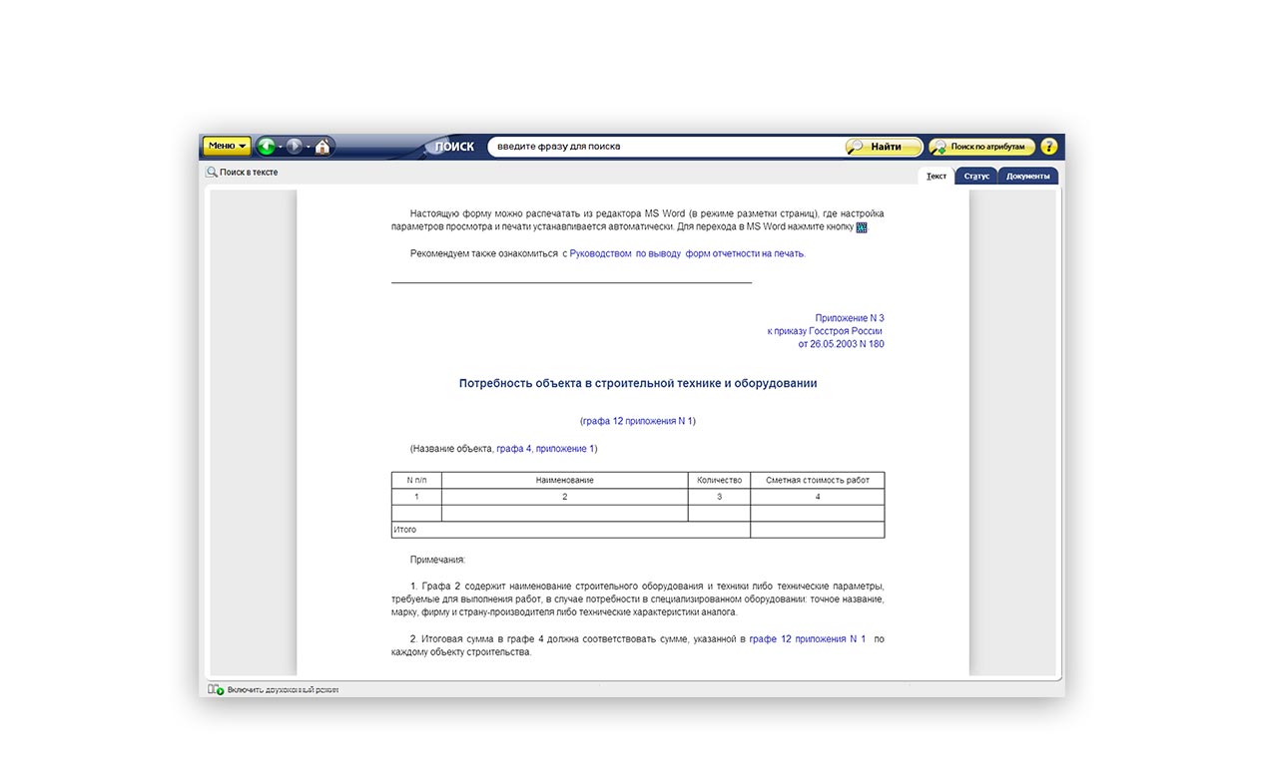Open Поиск по атрибутам
This screenshot has height=779, width=1264.
tap(981, 147)
